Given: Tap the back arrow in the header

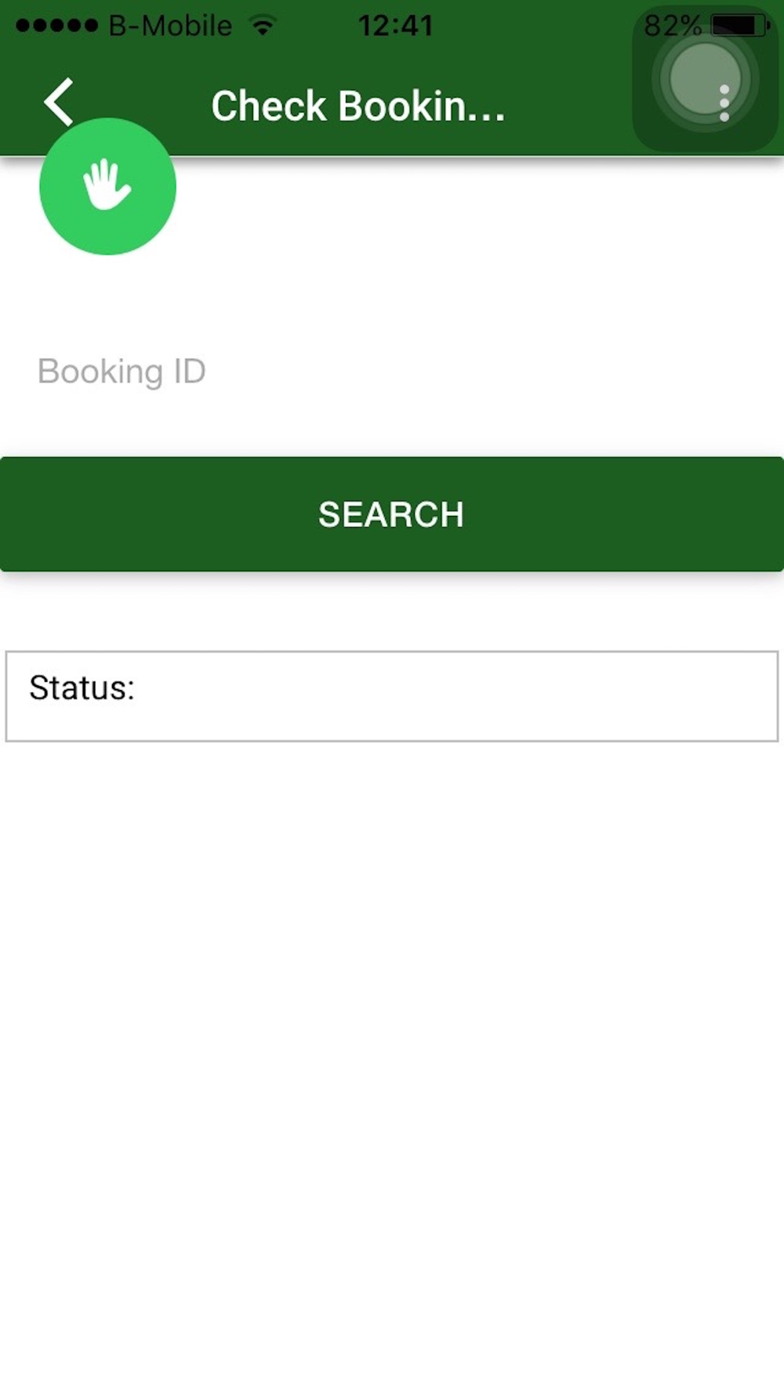Looking at the screenshot, I should click(x=59, y=102).
